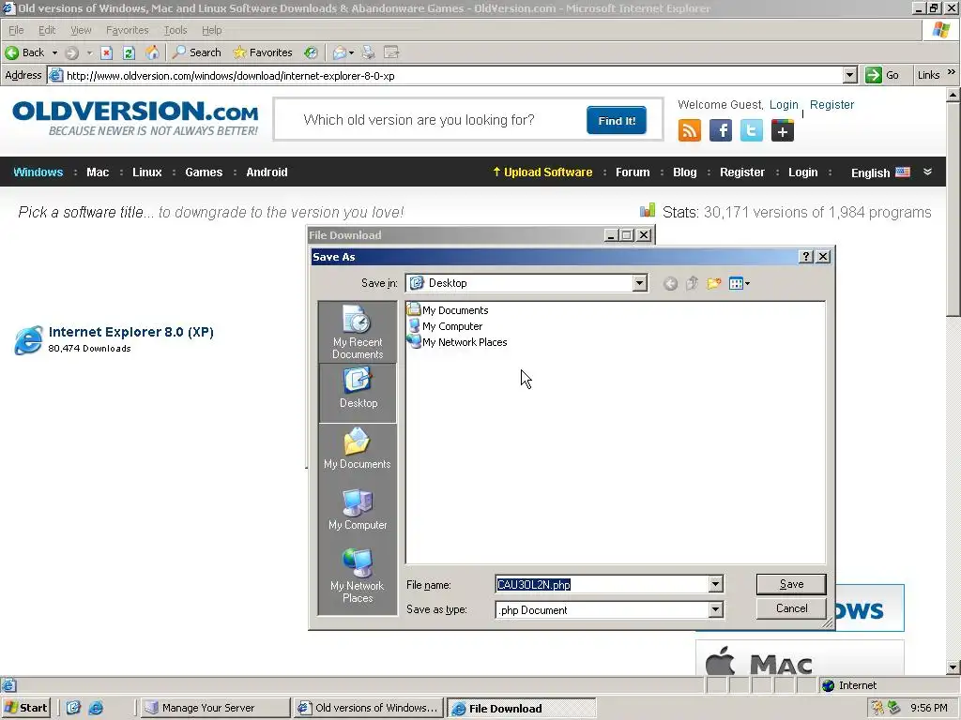Open the Save as type dropdown
The image size is (961, 720).
716,609
